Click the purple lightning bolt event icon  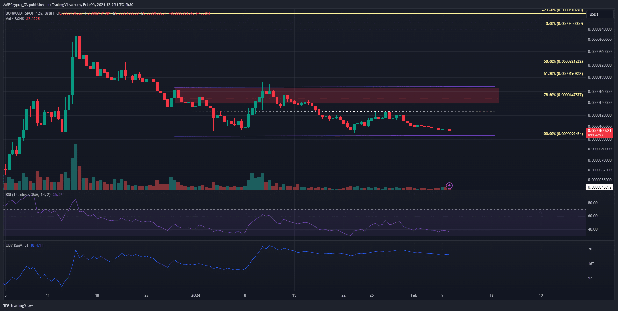[449, 185]
